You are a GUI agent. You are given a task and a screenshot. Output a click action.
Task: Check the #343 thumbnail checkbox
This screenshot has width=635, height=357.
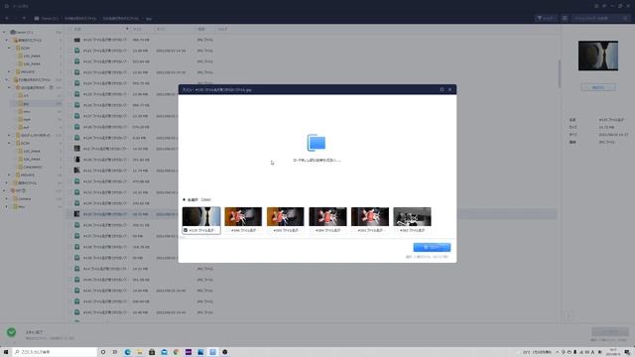coord(354,230)
